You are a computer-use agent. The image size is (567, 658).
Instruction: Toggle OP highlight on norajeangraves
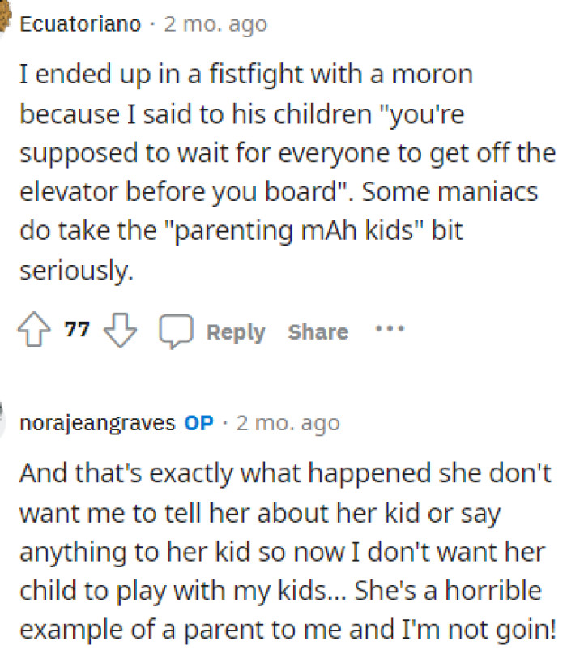click(199, 422)
